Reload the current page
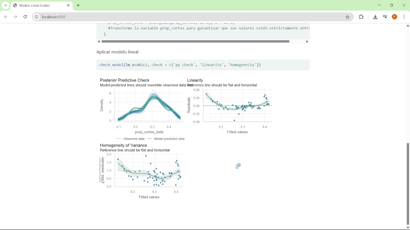410x230 pixels. (x=25, y=17)
